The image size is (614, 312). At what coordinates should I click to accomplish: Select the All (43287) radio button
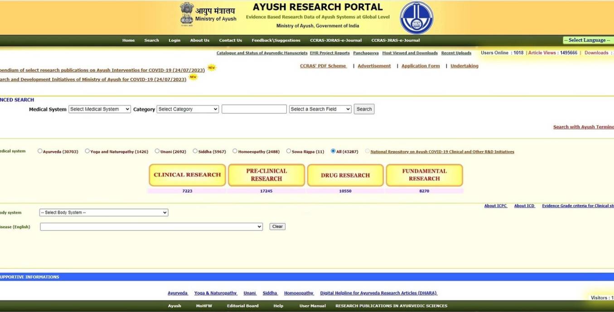coord(333,151)
